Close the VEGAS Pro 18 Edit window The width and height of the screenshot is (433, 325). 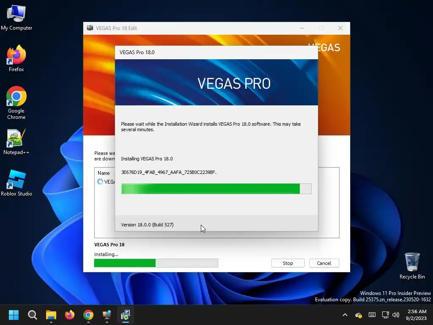(340, 28)
